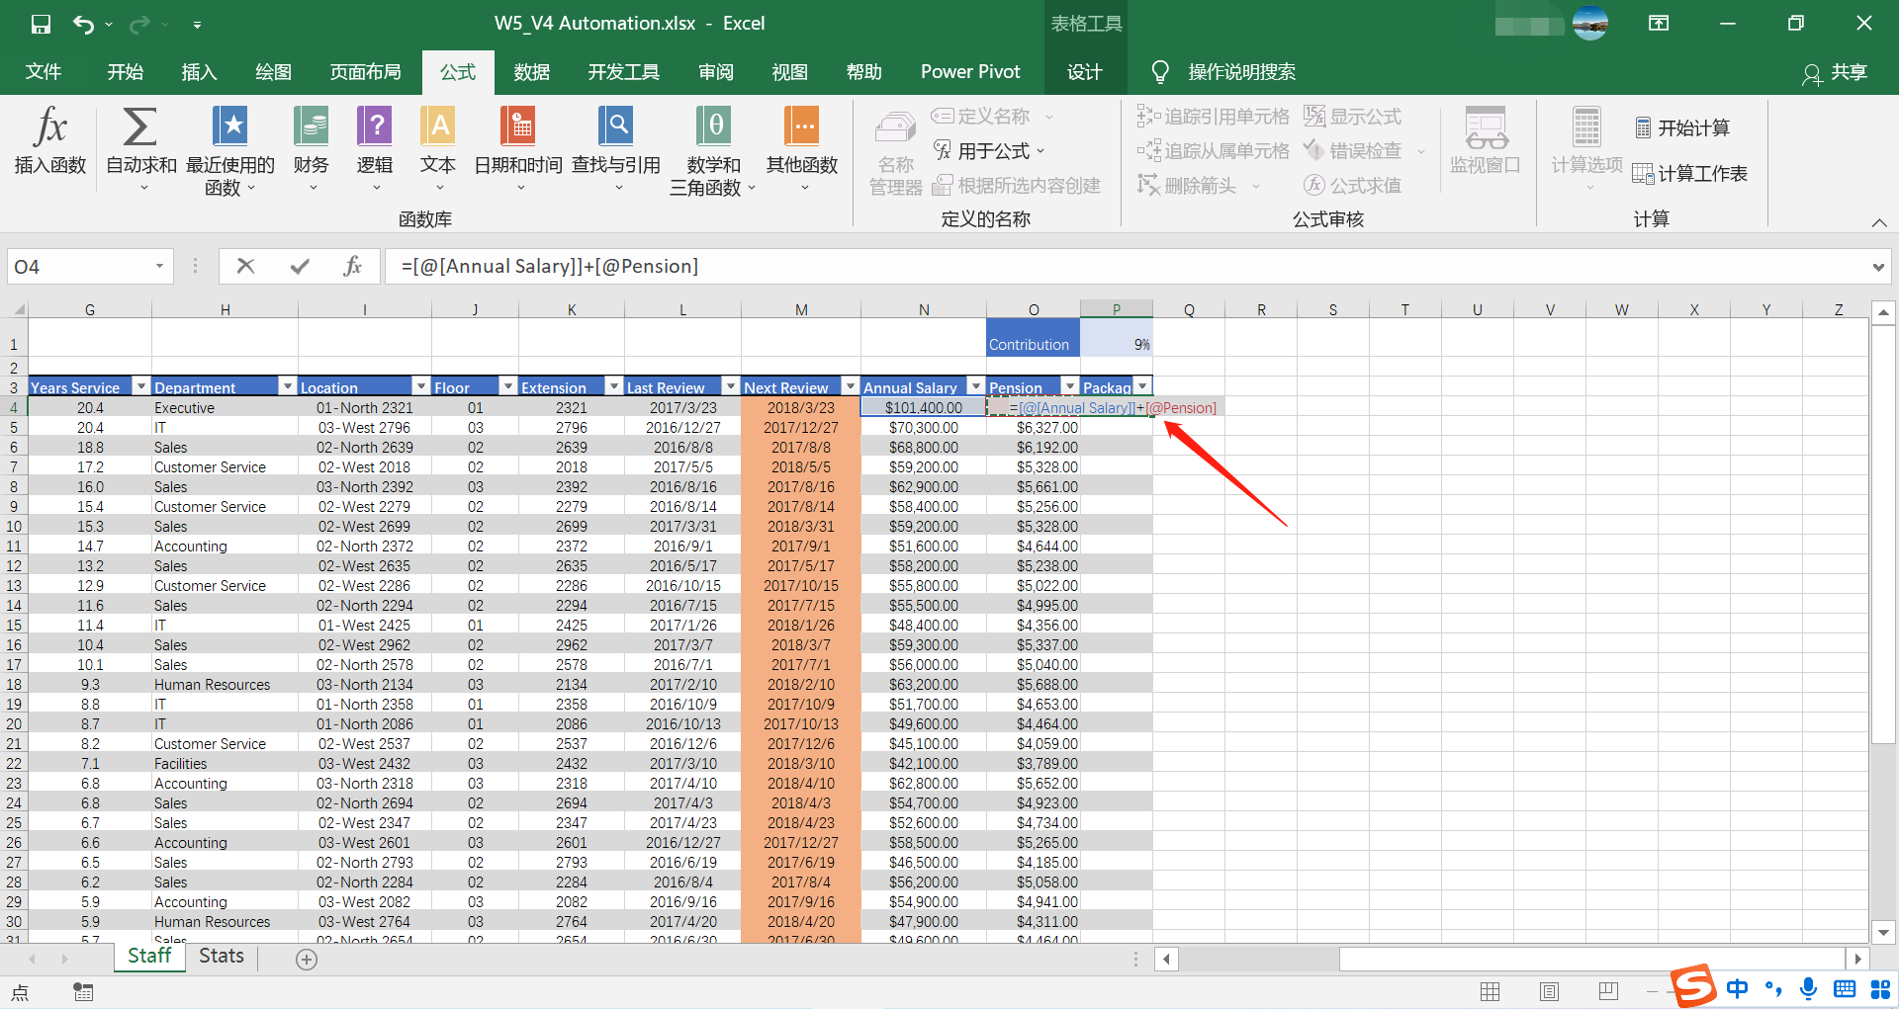1899x1009 pixels.
Task: Switch to page layout view in status bar
Action: tap(1549, 990)
